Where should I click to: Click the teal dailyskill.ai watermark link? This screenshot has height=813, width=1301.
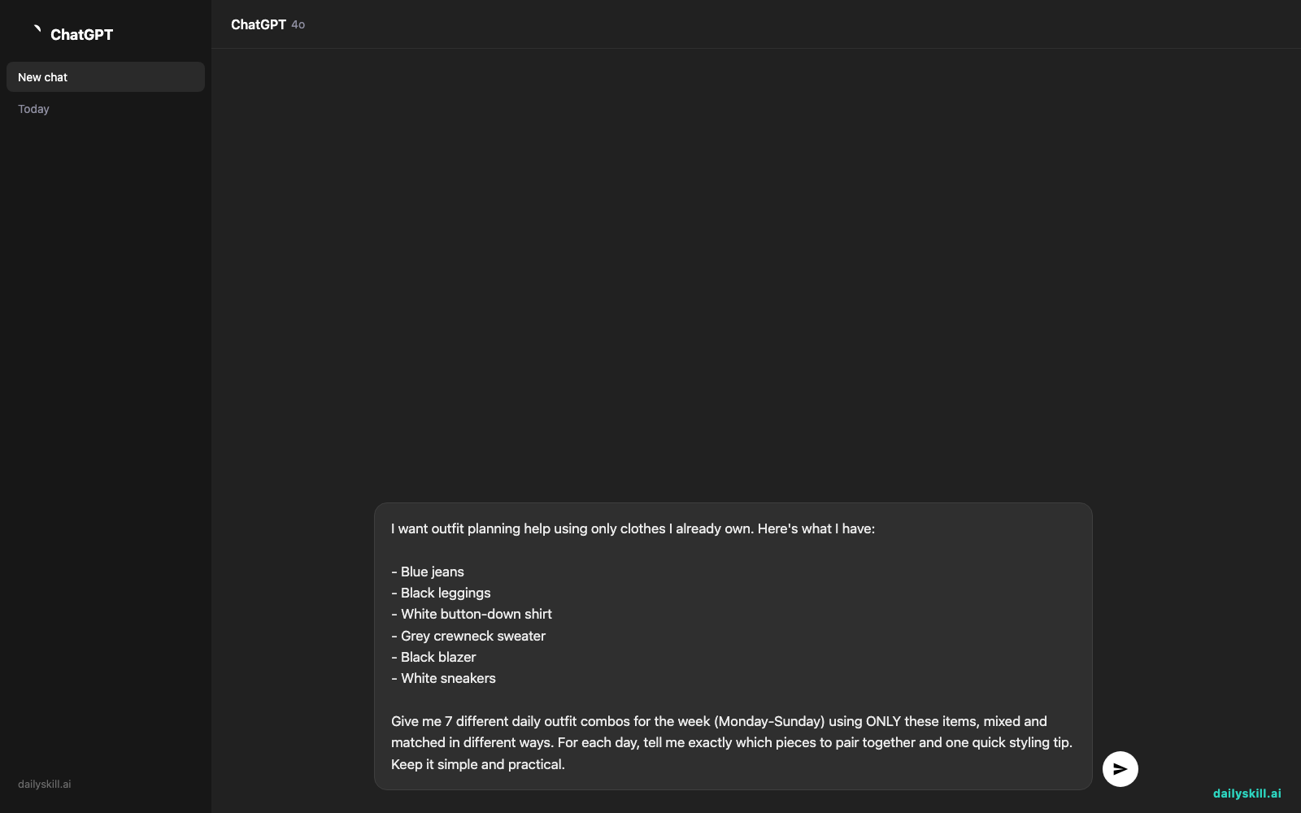[1247, 793]
